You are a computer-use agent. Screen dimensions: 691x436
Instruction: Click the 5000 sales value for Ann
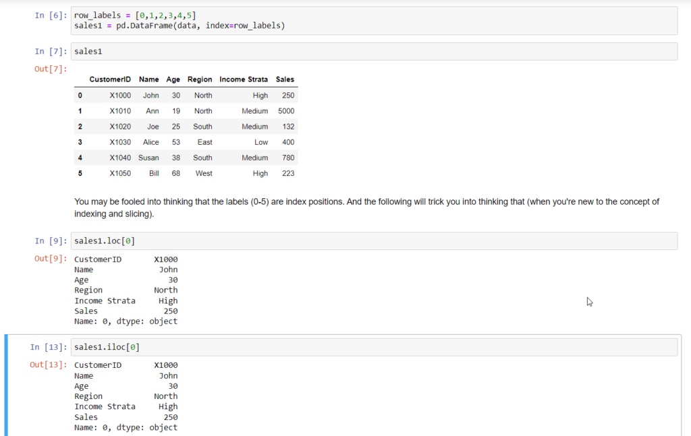286,111
